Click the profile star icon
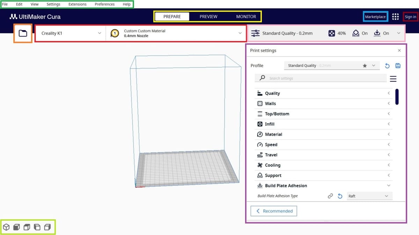Image resolution: width=419 pixels, height=235 pixels. tap(365, 65)
